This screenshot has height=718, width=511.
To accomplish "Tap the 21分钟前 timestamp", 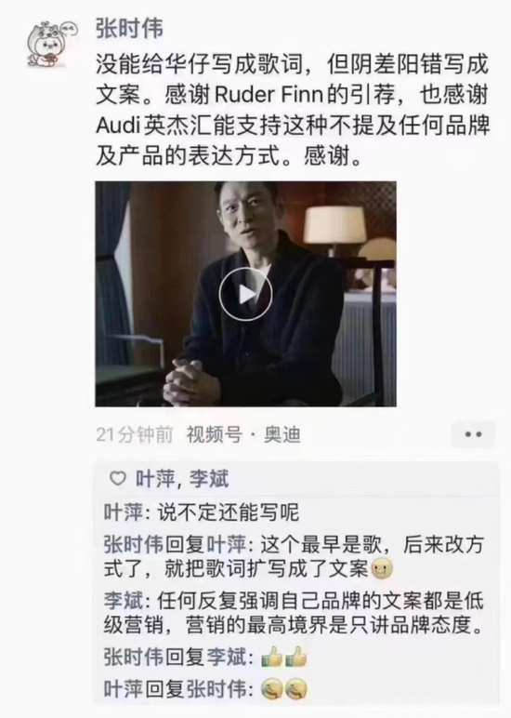I will tap(135, 434).
